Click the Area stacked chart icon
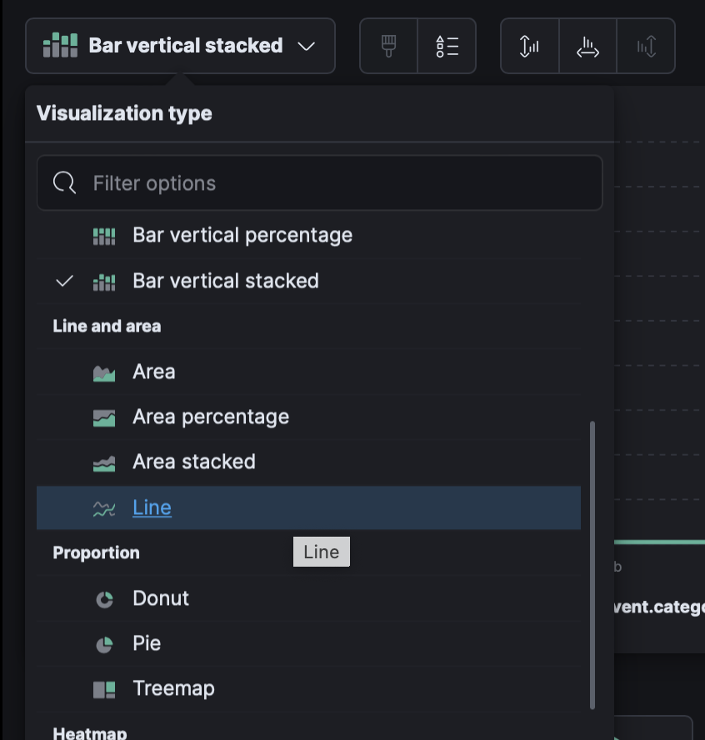 (104, 462)
